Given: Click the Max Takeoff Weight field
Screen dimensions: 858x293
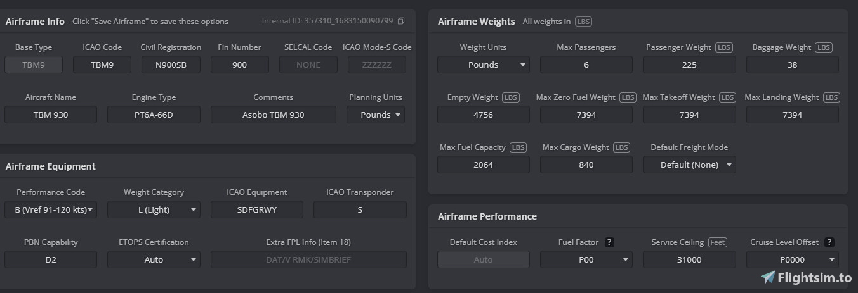Looking at the screenshot, I should 689,115.
